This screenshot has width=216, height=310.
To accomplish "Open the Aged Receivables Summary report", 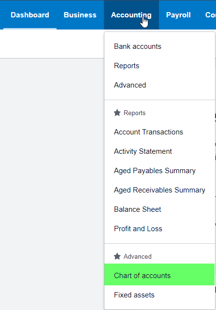I will click(159, 190).
